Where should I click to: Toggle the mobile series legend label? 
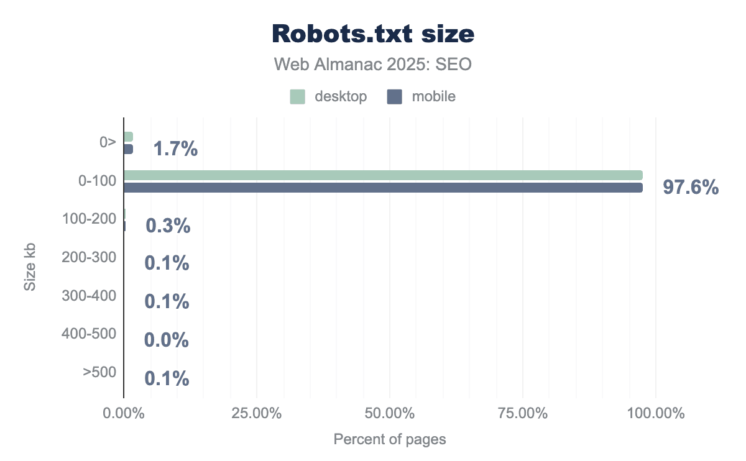[433, 96]
